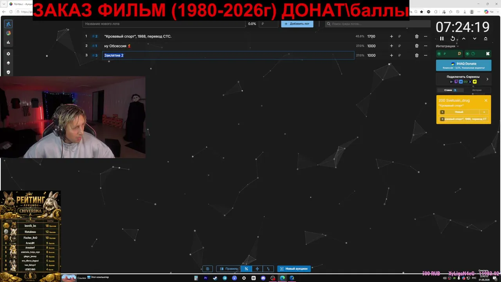Assign bid to suggested "Кровавый спорт" lot
Viewport: 501px width, 282px height.
point(464,119)
